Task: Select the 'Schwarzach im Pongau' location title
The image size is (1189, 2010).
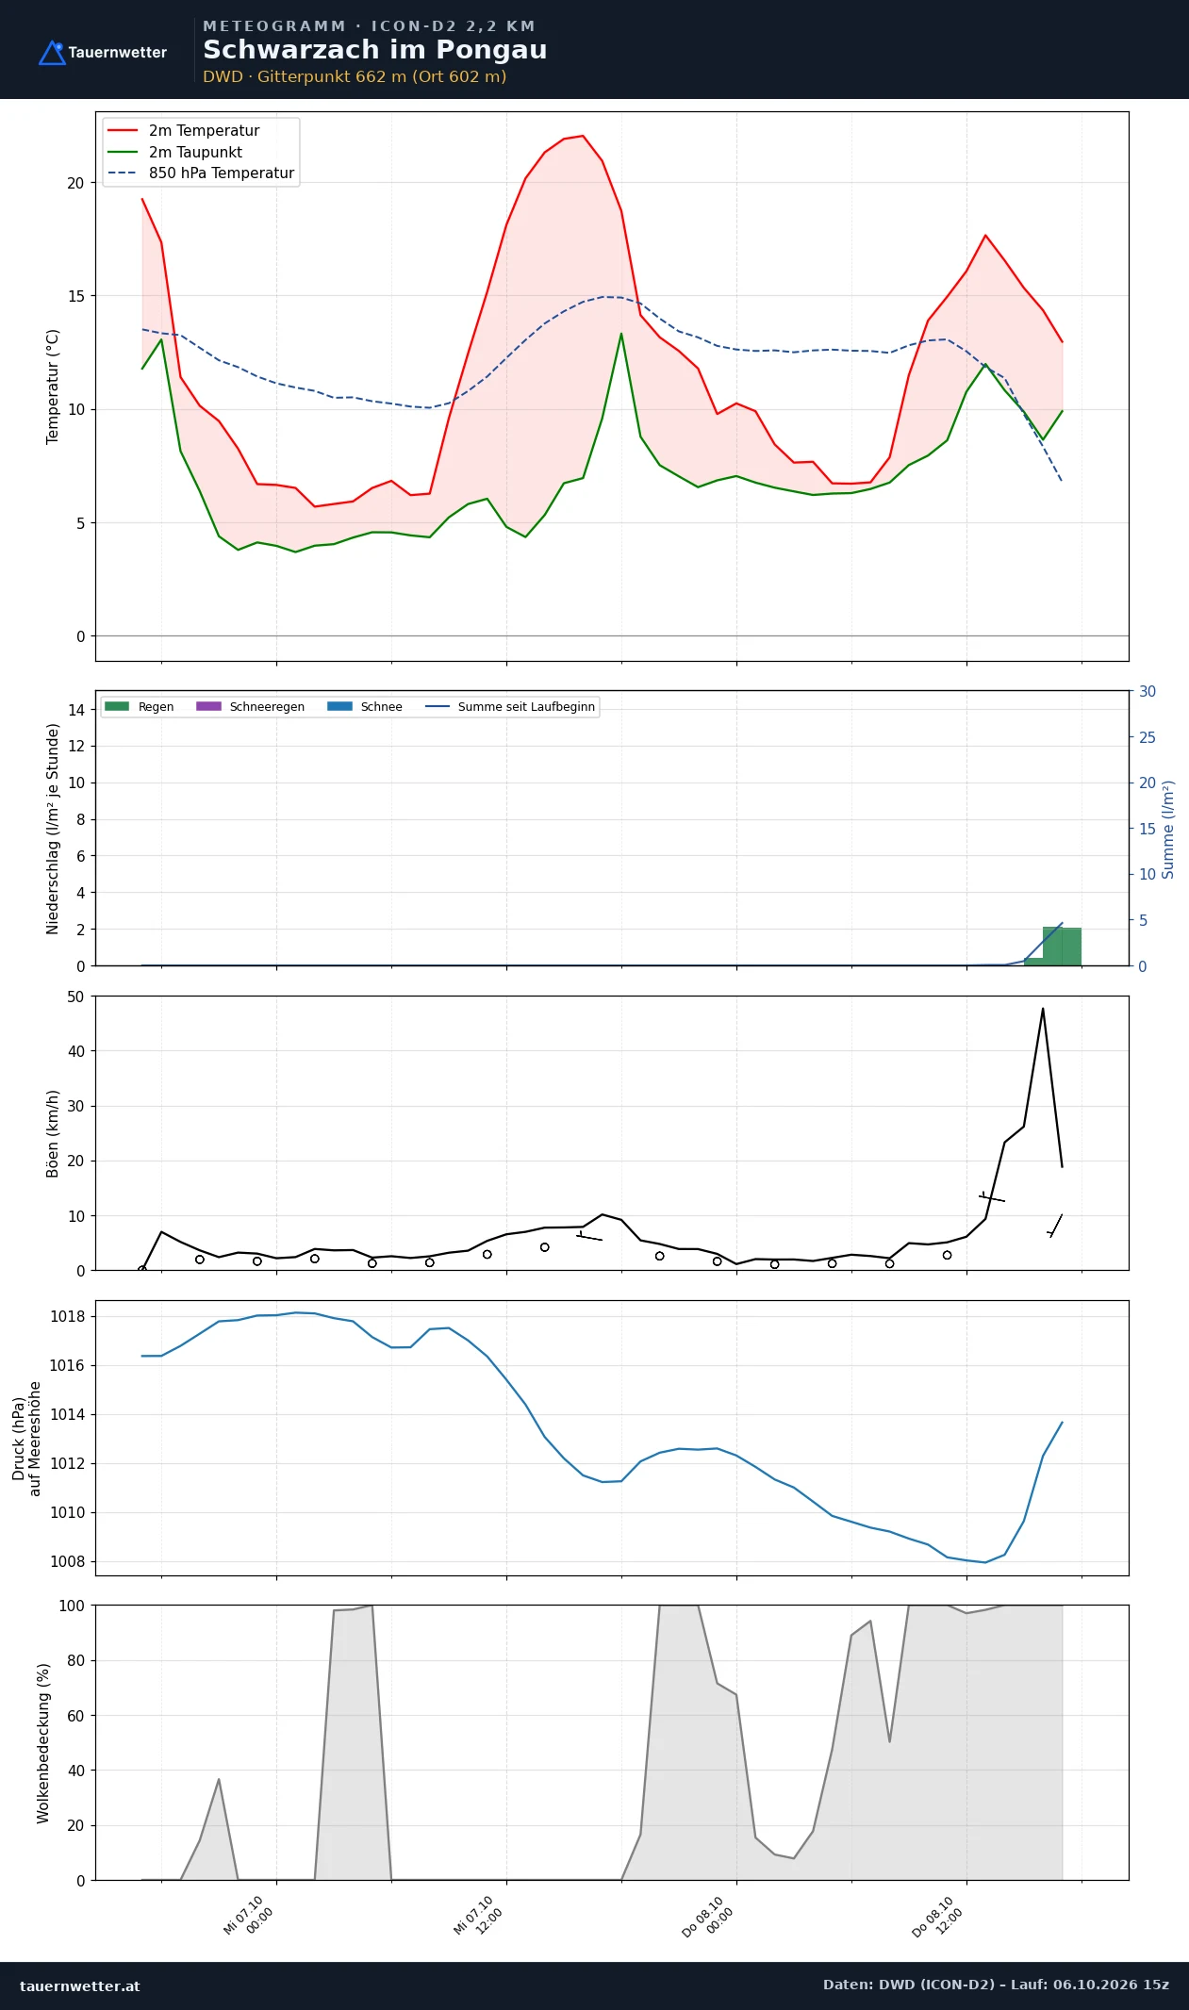Action: [x=374, y=50]
